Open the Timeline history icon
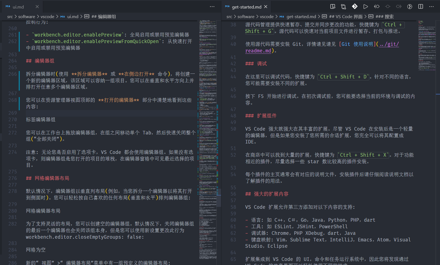The width and height of the screenshot is (440, 265). point(409,7)
